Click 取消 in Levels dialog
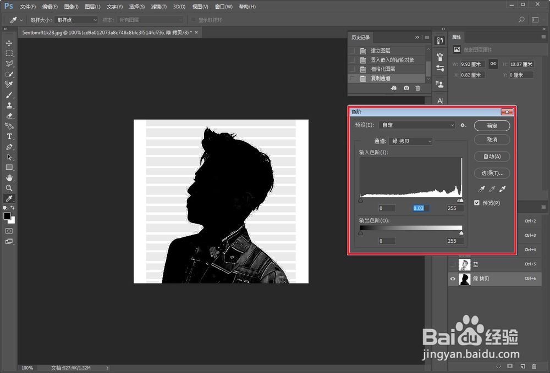 click(492, 140)
